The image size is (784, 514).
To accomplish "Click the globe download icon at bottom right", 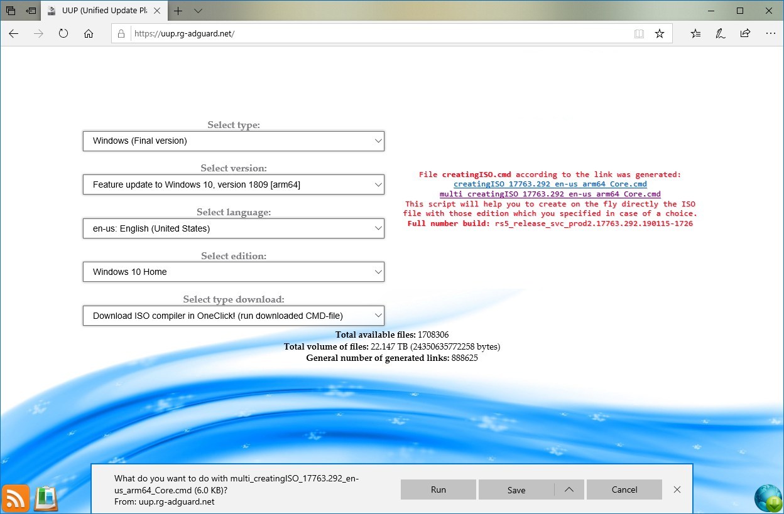I will [767, 498].
